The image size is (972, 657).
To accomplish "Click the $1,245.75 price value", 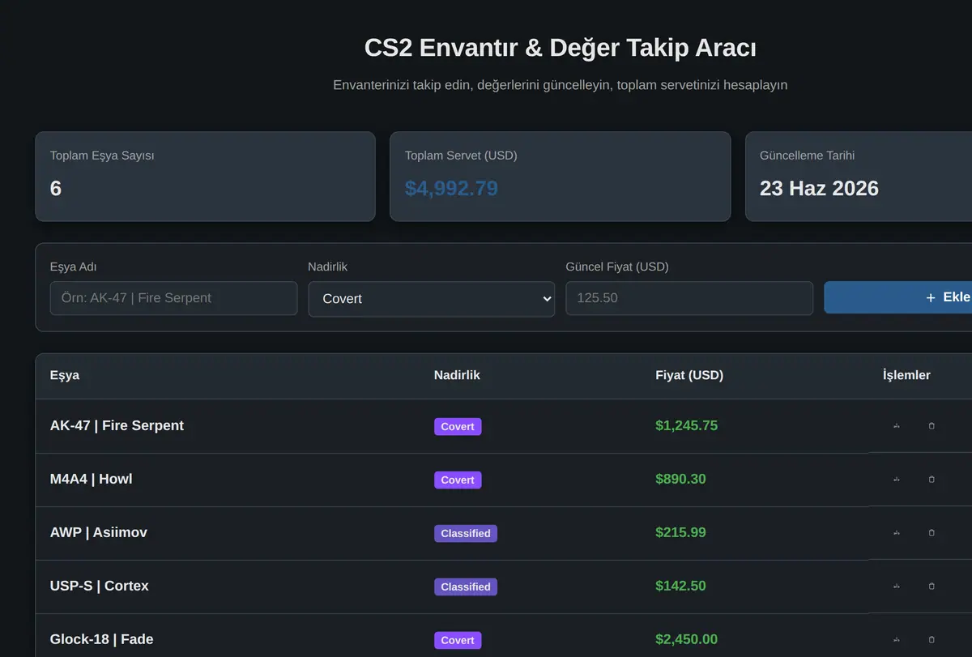I will [x=686, y=425].
